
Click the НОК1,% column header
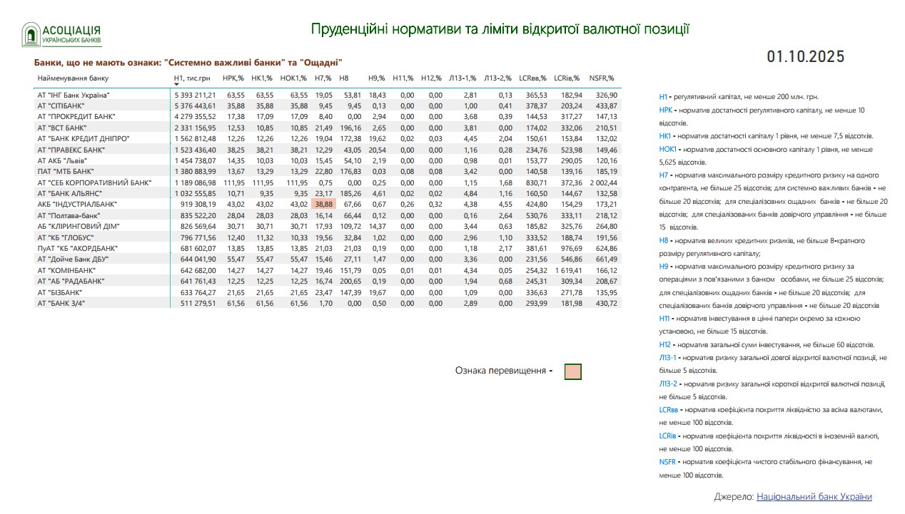[293, 78]
